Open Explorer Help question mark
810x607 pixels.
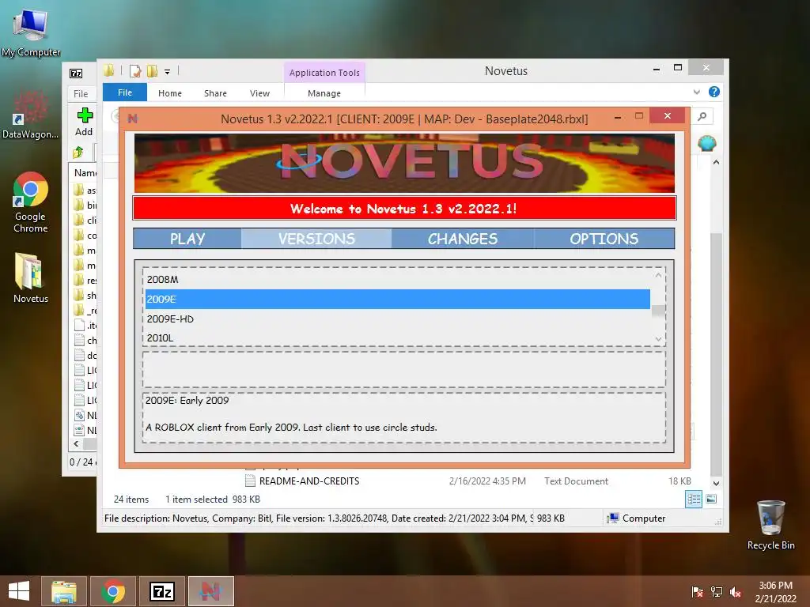coord(714,92)
